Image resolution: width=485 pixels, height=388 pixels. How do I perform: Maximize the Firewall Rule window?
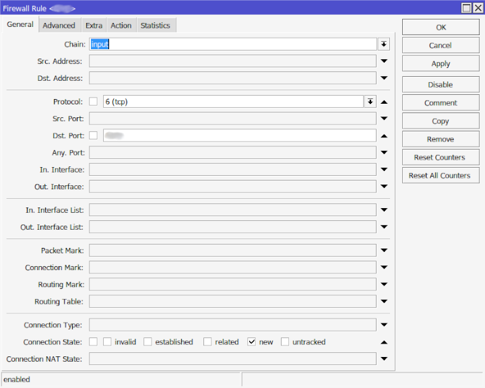click(x=467, y=8)
